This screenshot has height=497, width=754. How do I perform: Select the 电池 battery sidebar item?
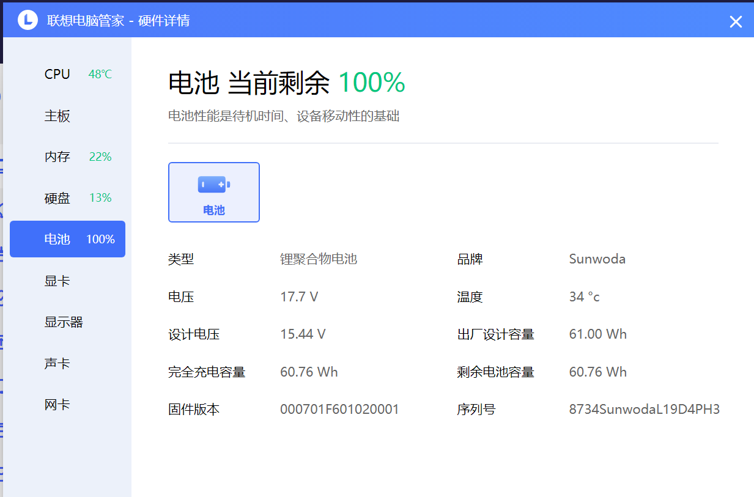point(67,239)
